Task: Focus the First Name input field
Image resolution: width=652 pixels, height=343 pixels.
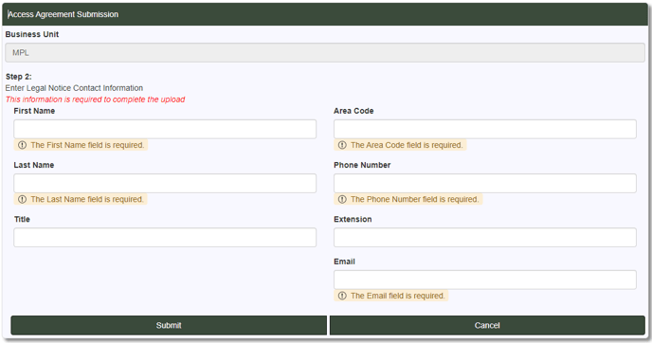Action: point(165,129)
